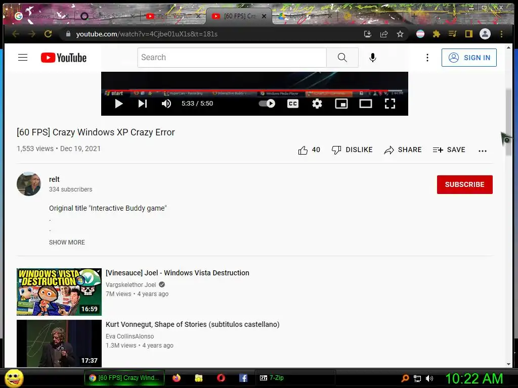Toggle the browser side panel

(x=469, y=34)
